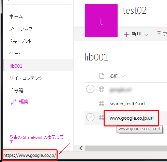Click 従来の SharePoint の表示に戻す link
The width and height of the screenshot is (167, 162).
click(36, 139)
